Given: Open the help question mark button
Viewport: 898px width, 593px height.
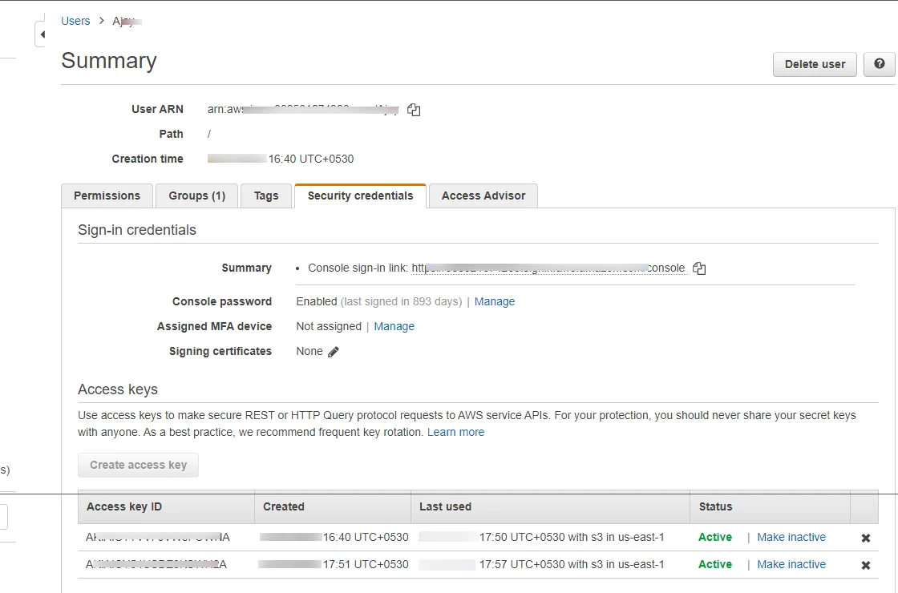Looking at the screenshot, I should click(x=879, y=64).
